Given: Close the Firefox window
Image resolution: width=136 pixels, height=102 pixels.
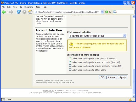Looking at the screenshot, I should click(133, 3).
